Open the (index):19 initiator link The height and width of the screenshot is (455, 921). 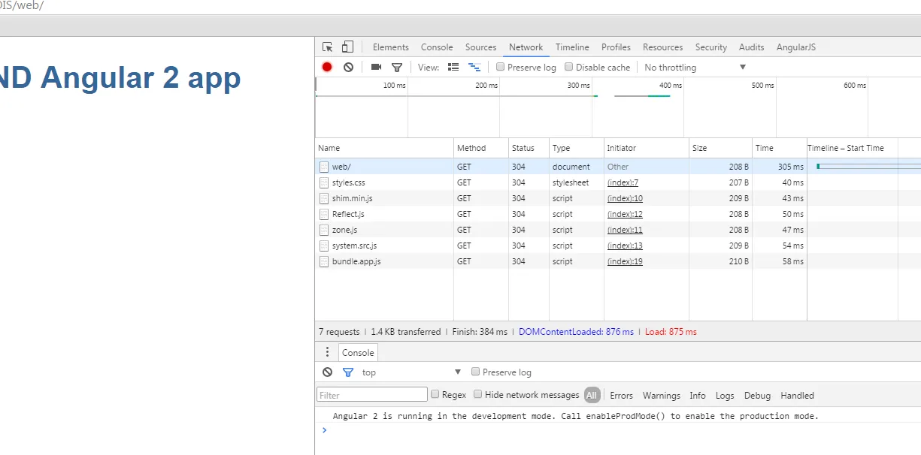click(x=625, y=261)
